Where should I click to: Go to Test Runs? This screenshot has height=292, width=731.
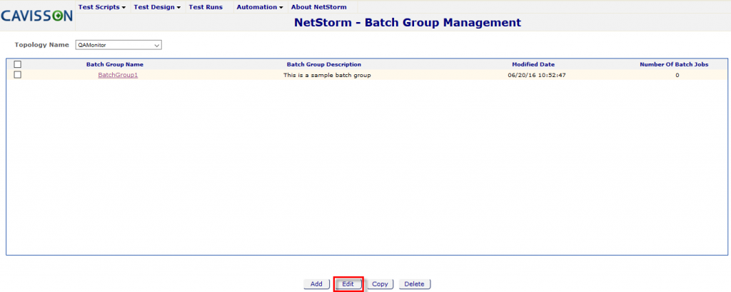206,7
